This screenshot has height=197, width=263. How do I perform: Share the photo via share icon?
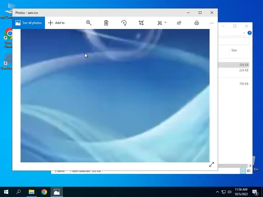pos(179,23)
